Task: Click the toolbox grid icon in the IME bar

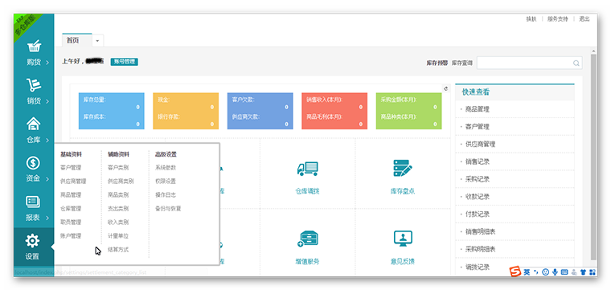Action: point(593,272)
